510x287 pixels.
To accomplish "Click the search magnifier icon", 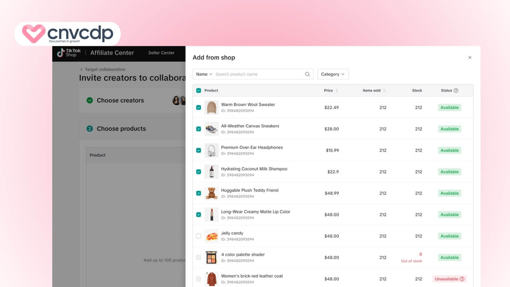I will pos(307,74).
